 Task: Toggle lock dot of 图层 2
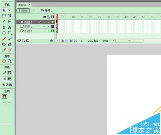[48, 27]
